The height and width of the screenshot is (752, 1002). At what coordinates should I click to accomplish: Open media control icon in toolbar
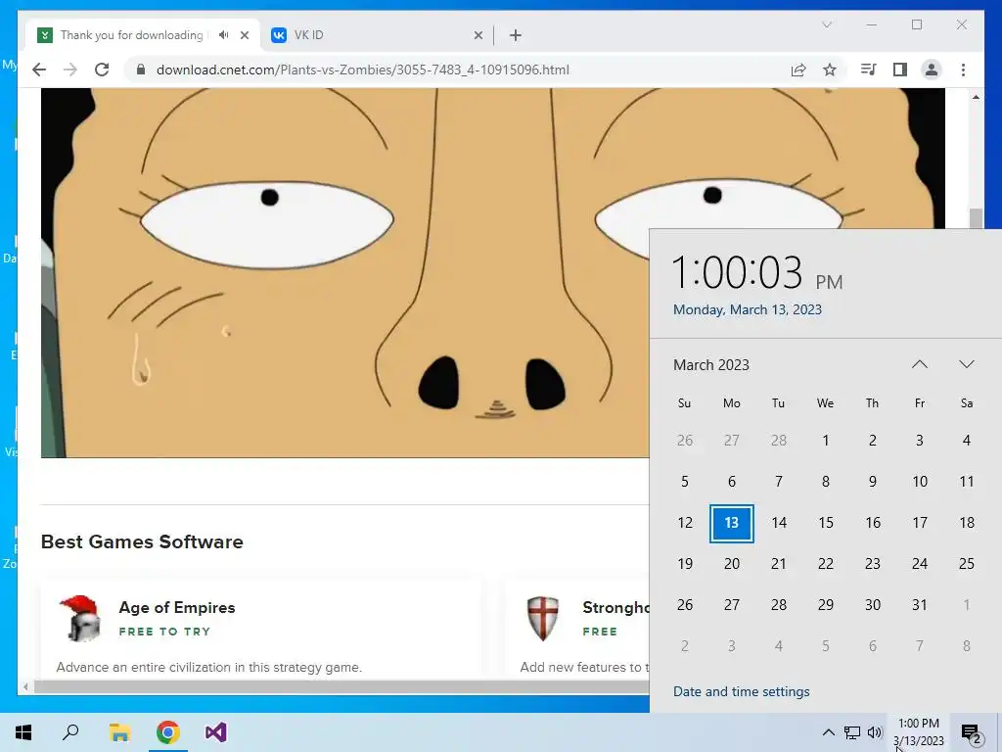[869, 70]
